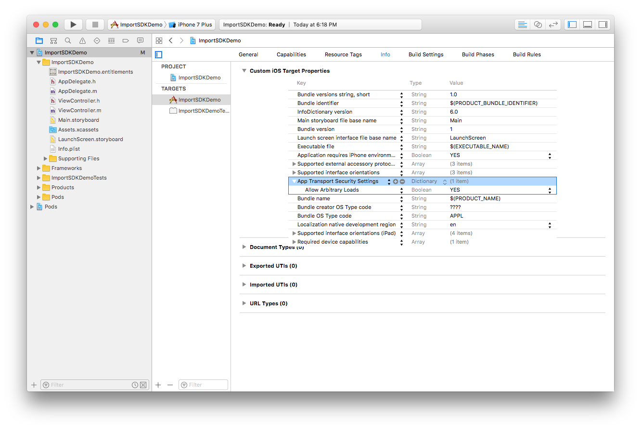641x430 pixels.
Task: Expand Required device capabilities row
Action: point(294,242)
